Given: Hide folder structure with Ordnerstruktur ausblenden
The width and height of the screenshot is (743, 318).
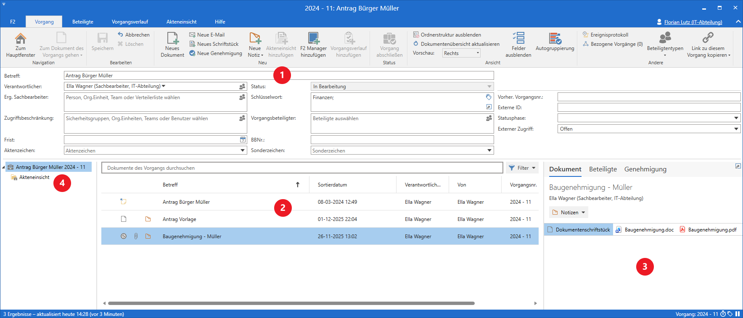Looking at the screenshot, I should [447, 35].
